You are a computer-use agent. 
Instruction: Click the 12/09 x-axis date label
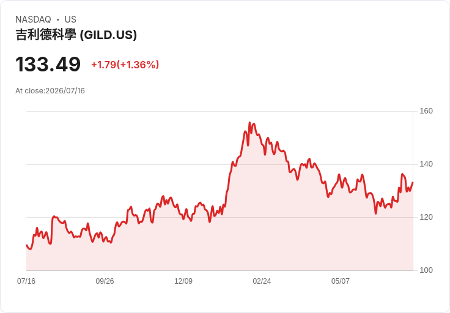[x=183, y=281]
